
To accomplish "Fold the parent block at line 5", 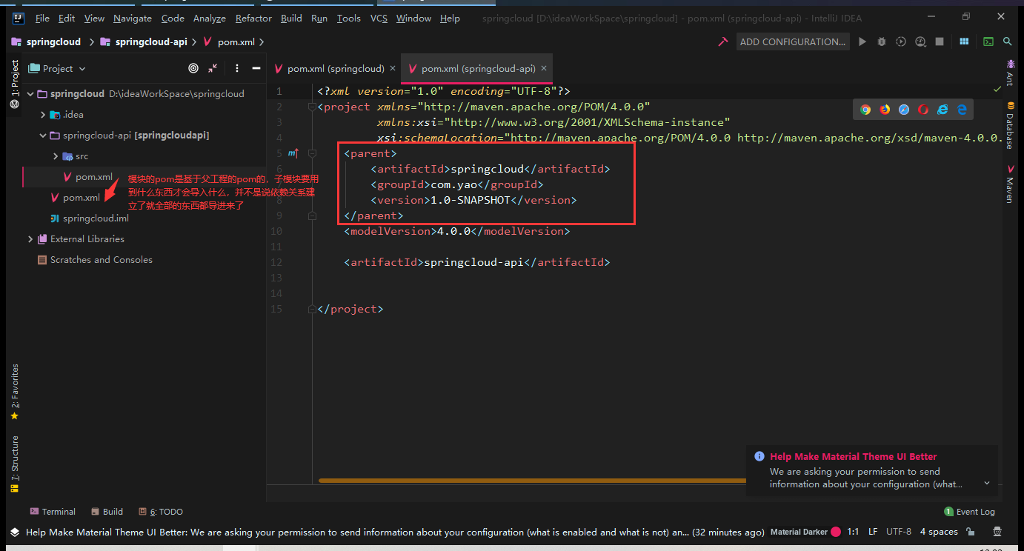I will point(313,153).
